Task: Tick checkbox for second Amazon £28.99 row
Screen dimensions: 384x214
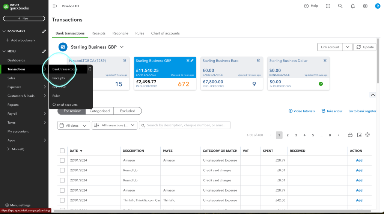Action: coord(62,190)
